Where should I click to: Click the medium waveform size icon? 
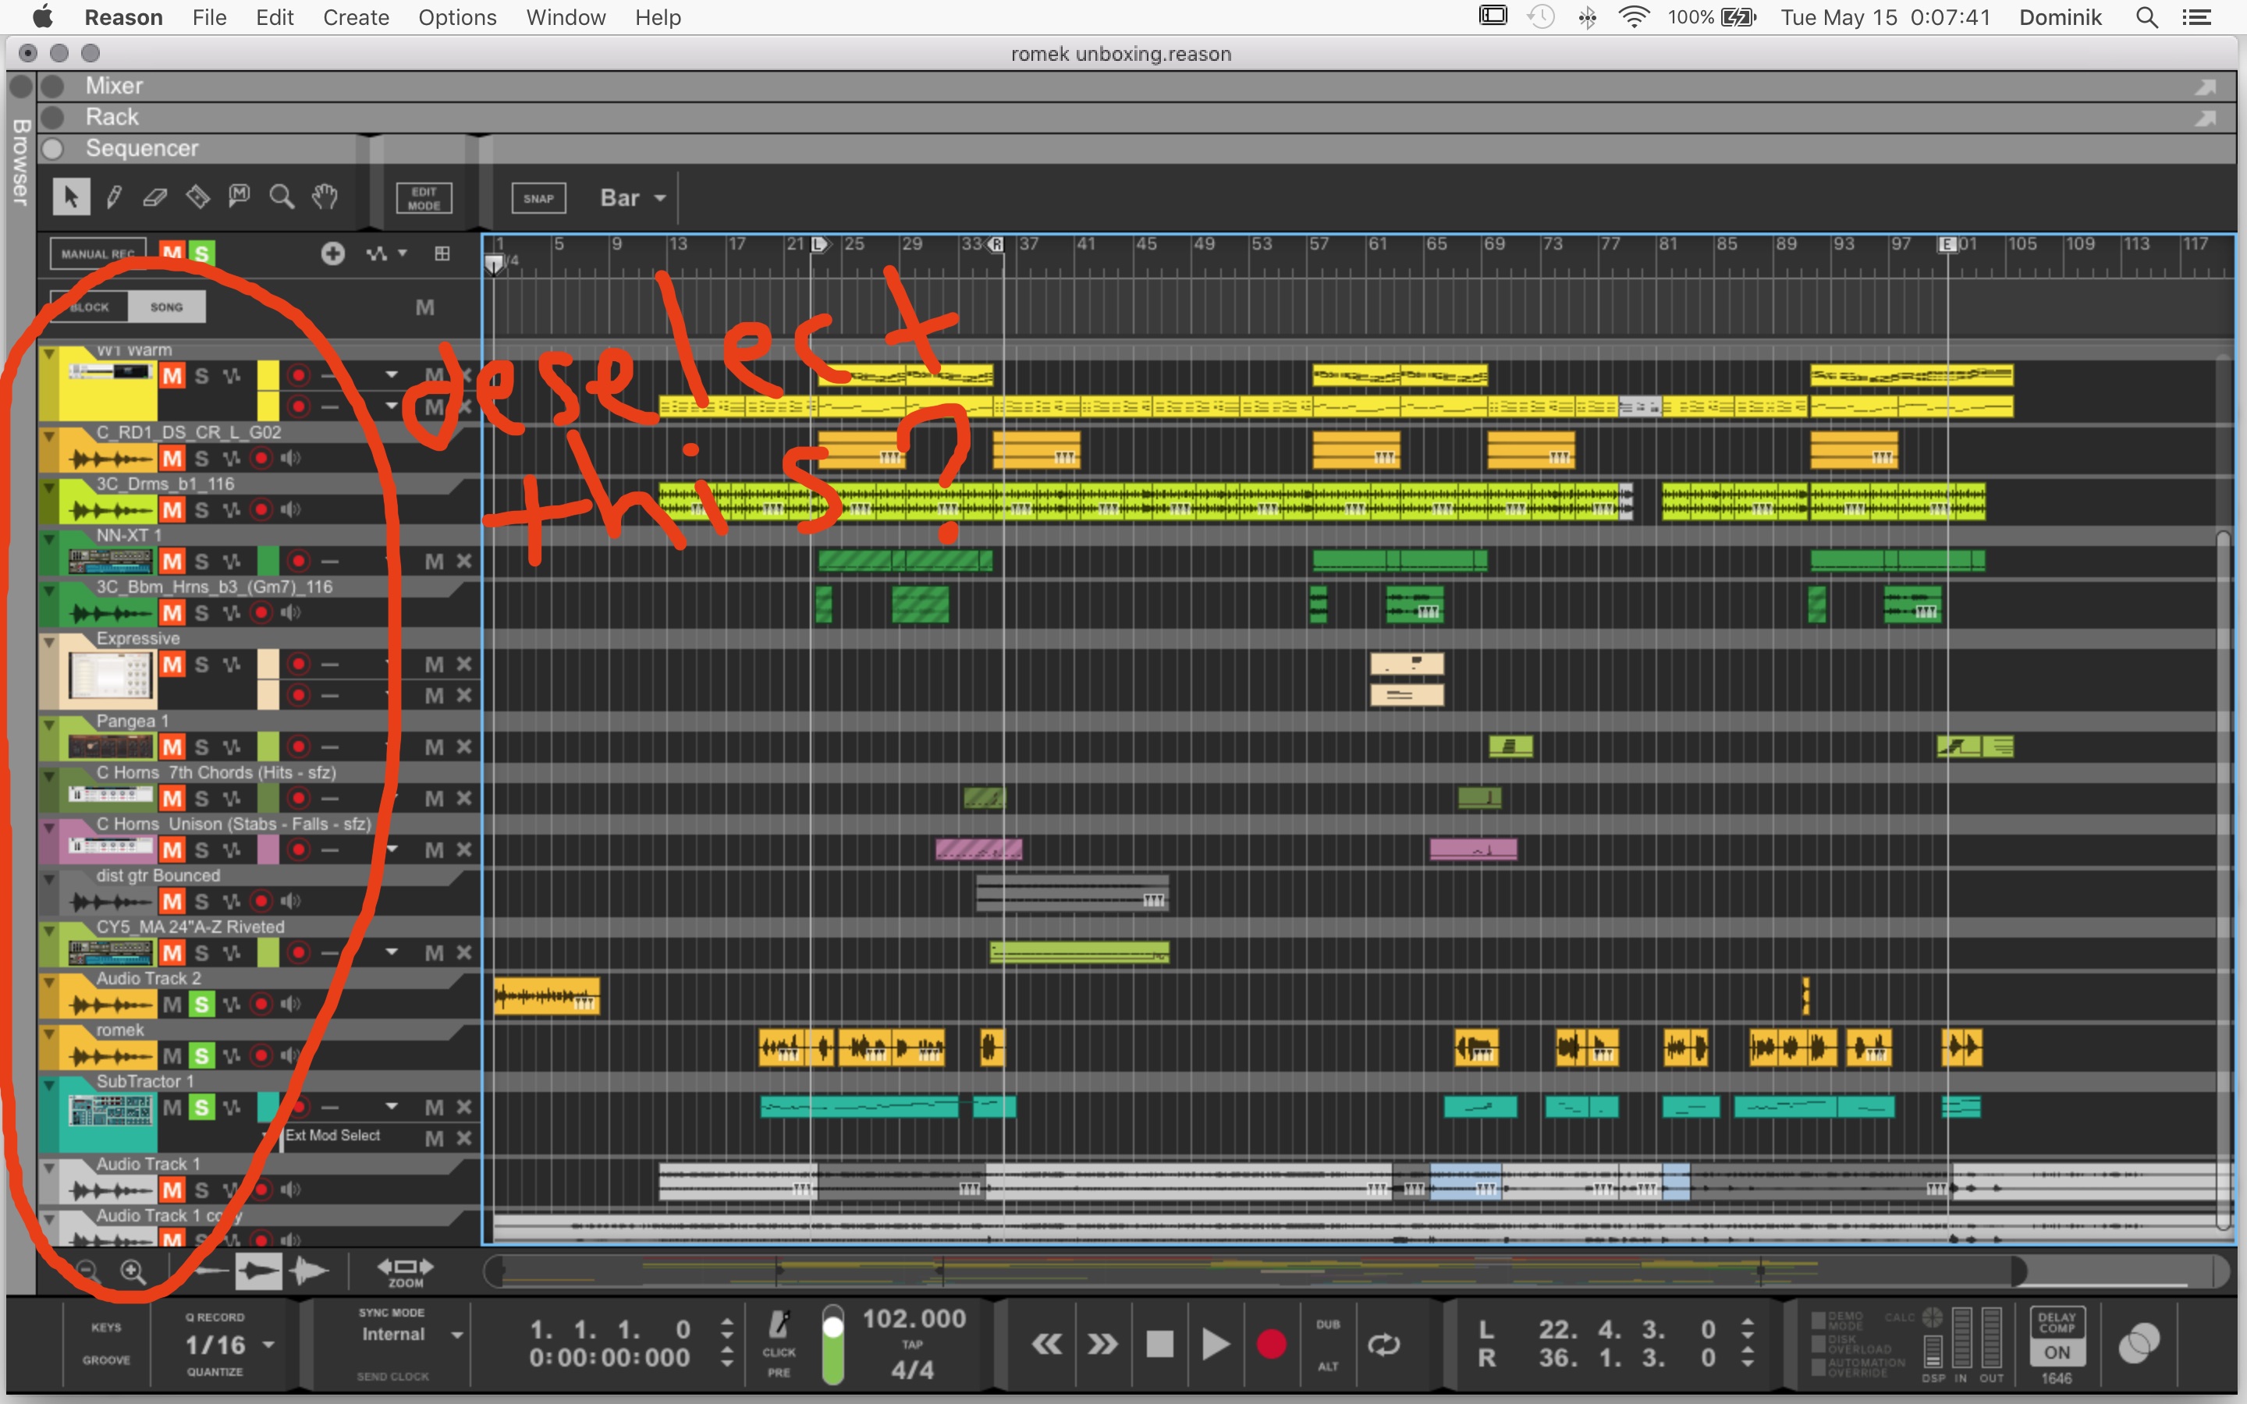click(x=258, y=1271)
